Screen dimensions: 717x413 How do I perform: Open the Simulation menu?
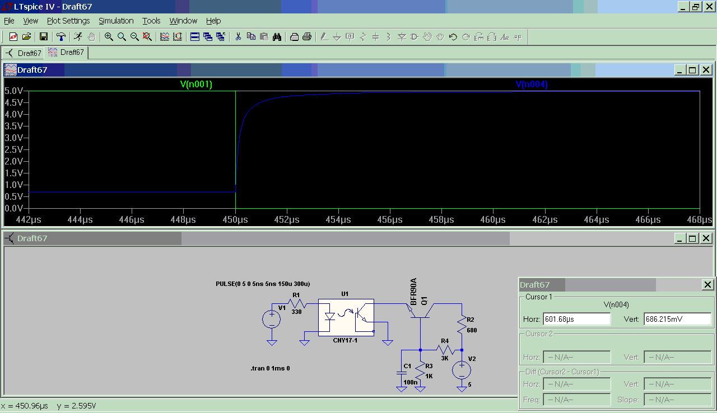(116, 21)
